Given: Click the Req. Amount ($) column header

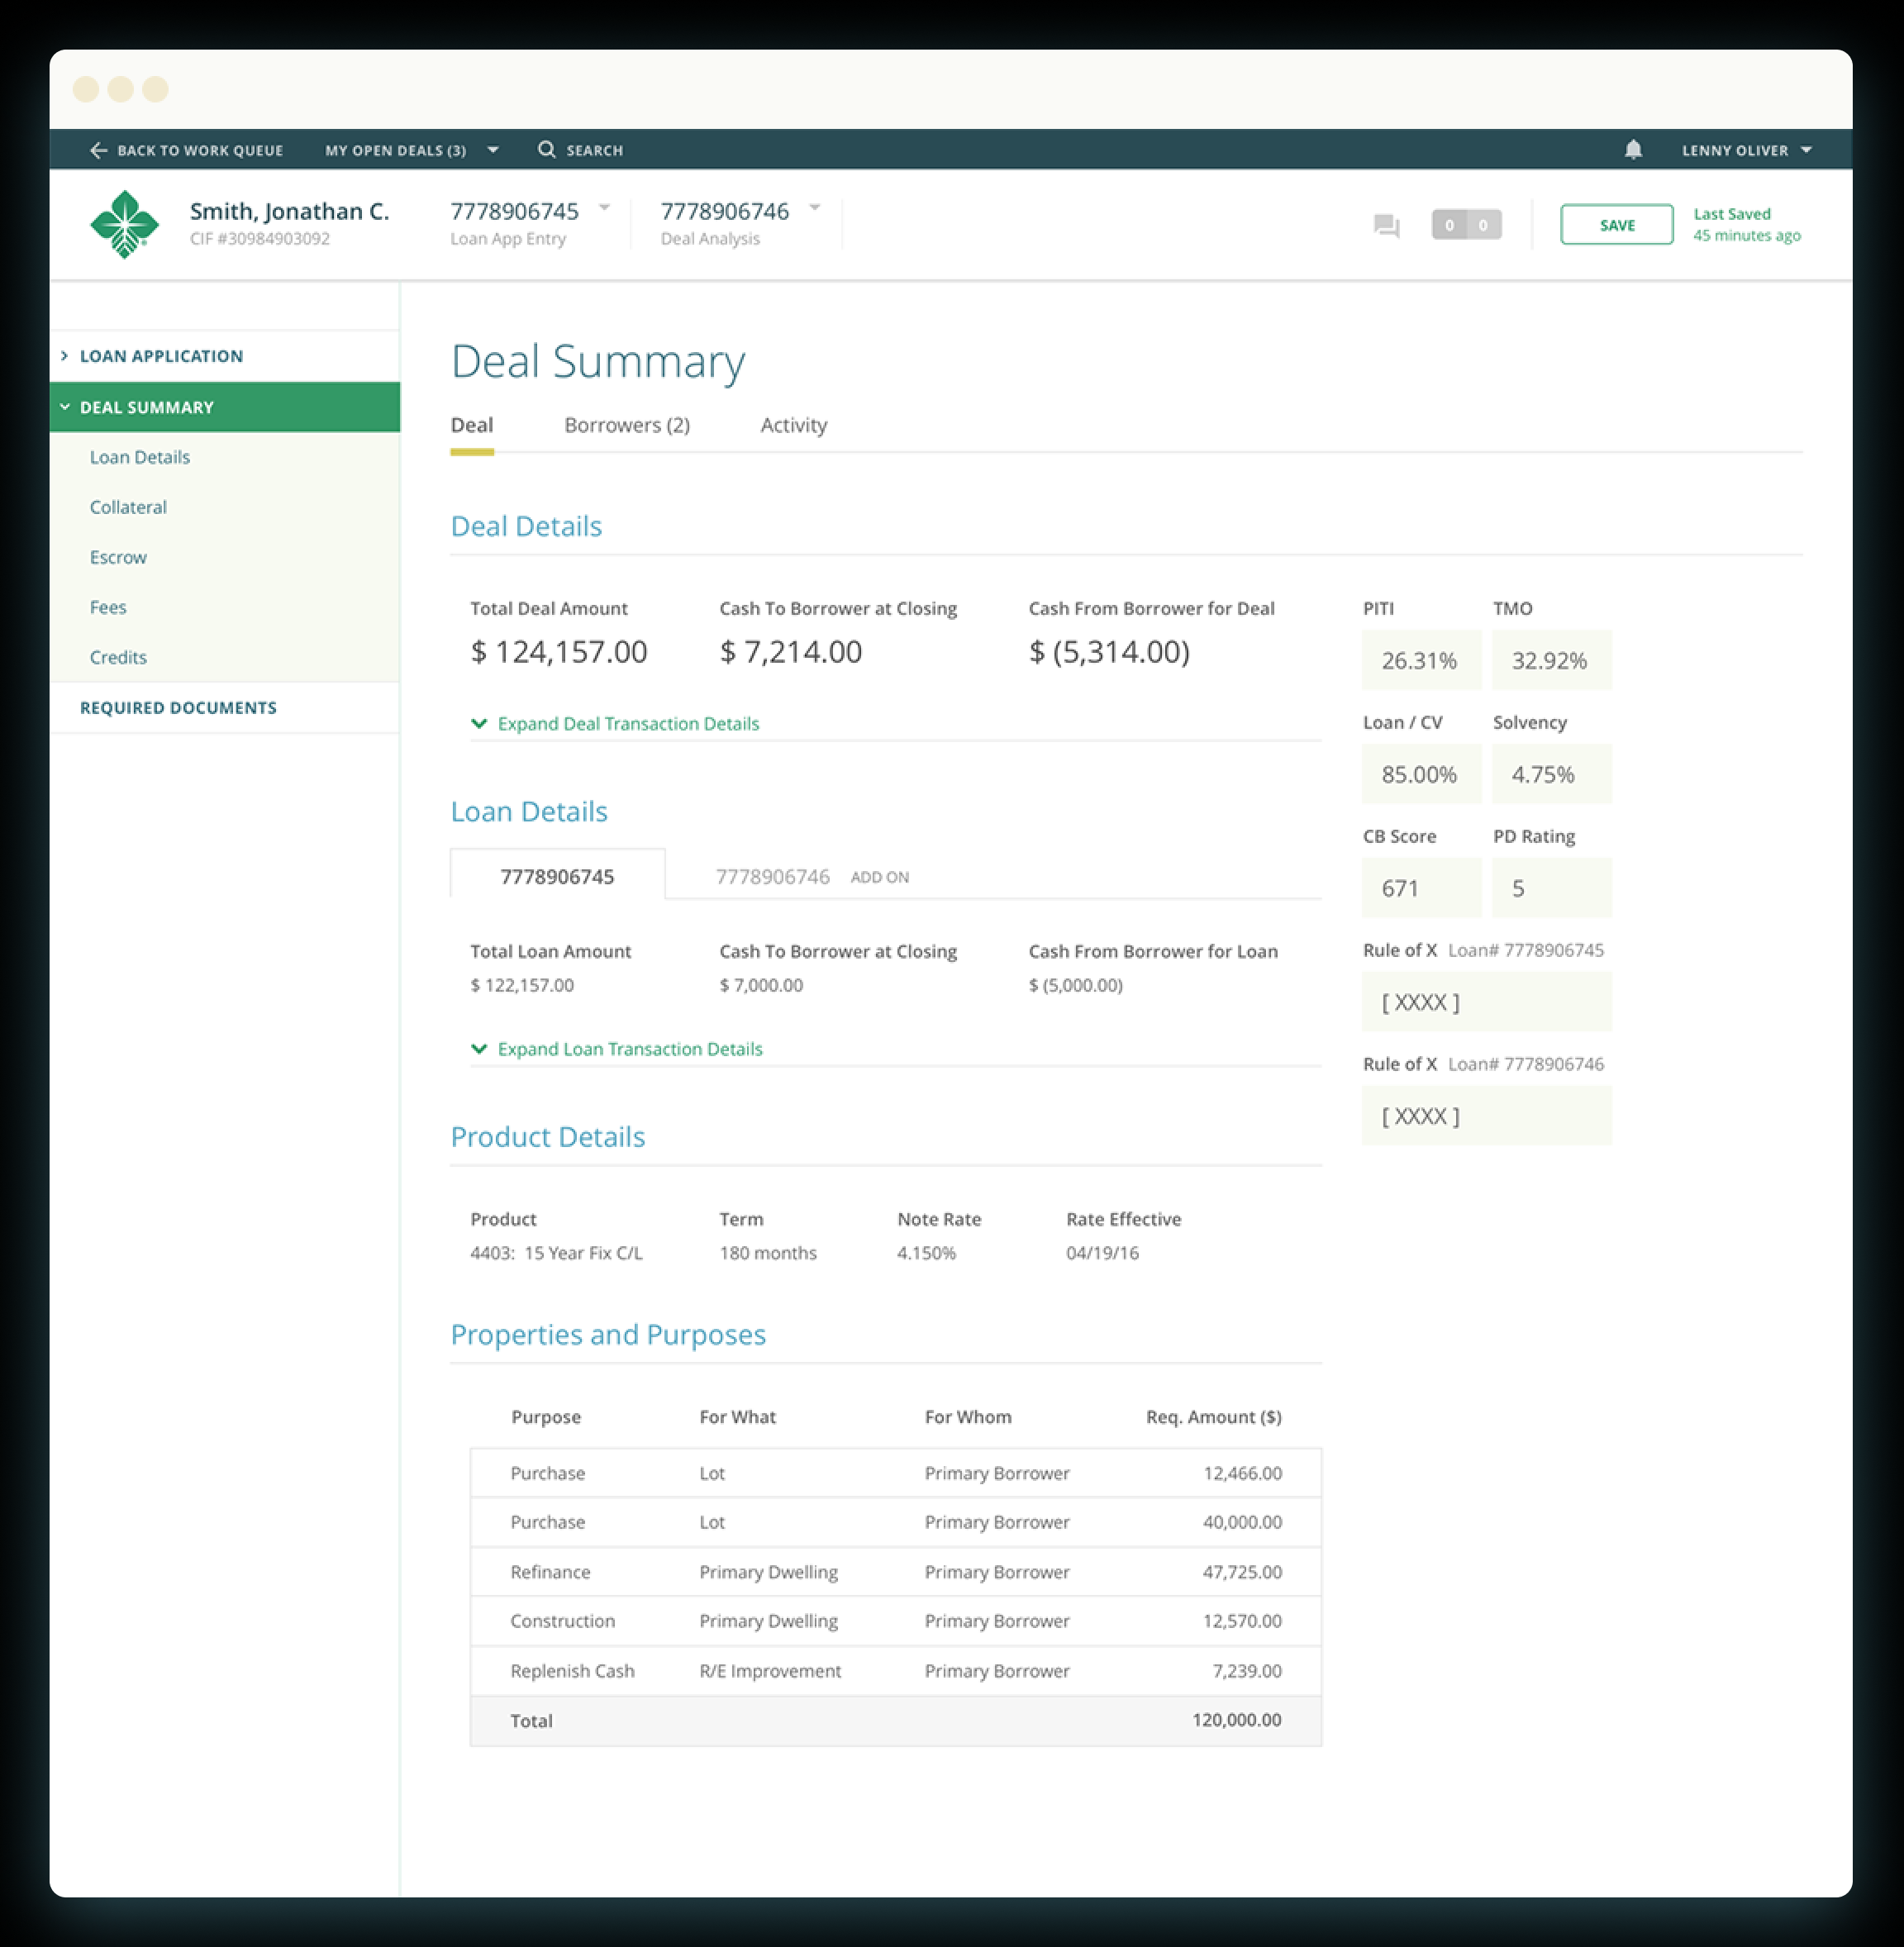Looking at the screenshot, I should click(x=1213, y=1417).
